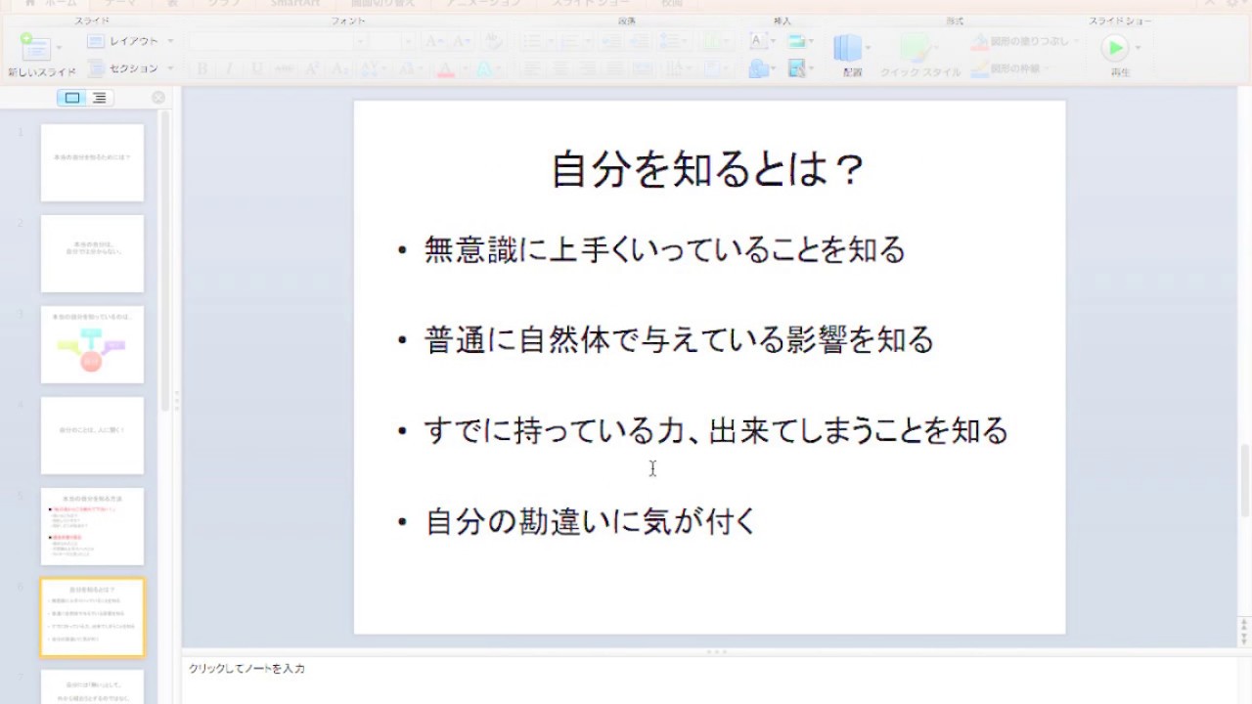The height and width of the screenshot is (704, 1252).
Task: Click the slide title 自分を知るとは？
Action: (708, 169)
